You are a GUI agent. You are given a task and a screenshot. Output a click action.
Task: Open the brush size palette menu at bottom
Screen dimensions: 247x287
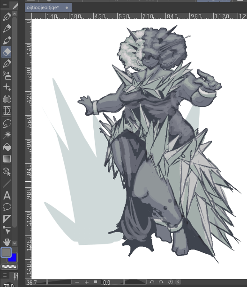tap(5, 275)
